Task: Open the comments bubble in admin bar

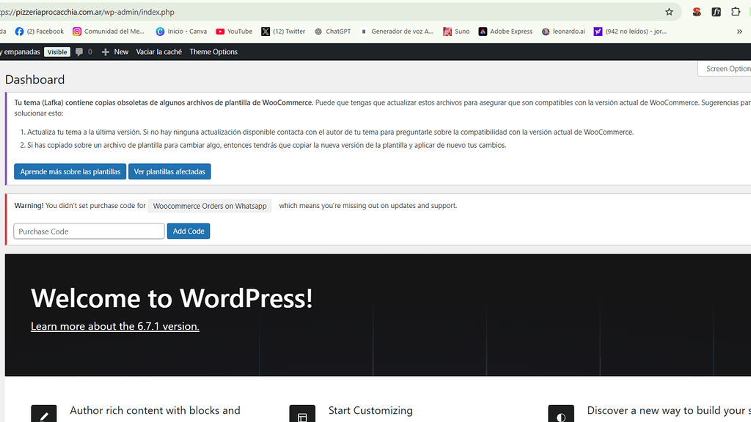Action: pos(84,52)
